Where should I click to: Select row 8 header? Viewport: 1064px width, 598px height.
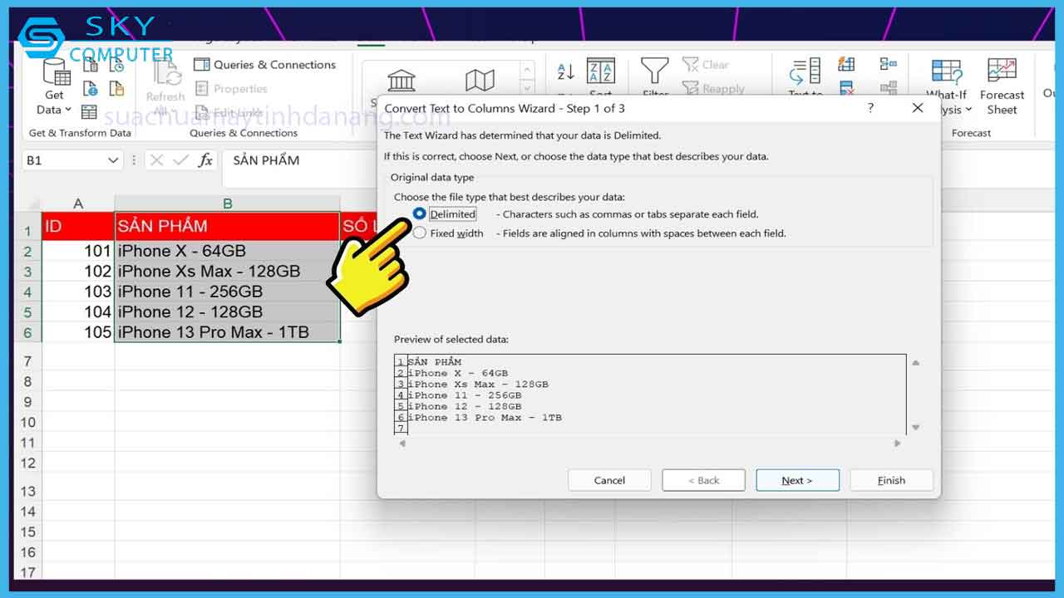tap(28, 381)
